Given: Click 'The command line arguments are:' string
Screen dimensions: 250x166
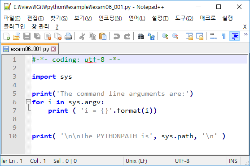Looking at the screenshot, I should point(123,94).
